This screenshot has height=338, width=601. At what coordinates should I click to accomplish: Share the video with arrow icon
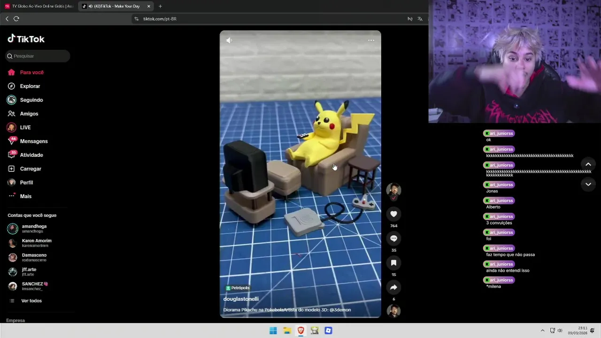click(x=393, y=287)
